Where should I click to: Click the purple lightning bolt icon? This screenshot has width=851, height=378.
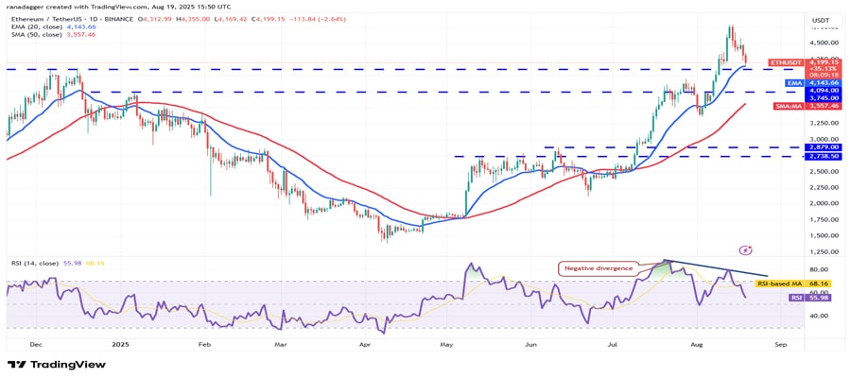tap(746, 250)
